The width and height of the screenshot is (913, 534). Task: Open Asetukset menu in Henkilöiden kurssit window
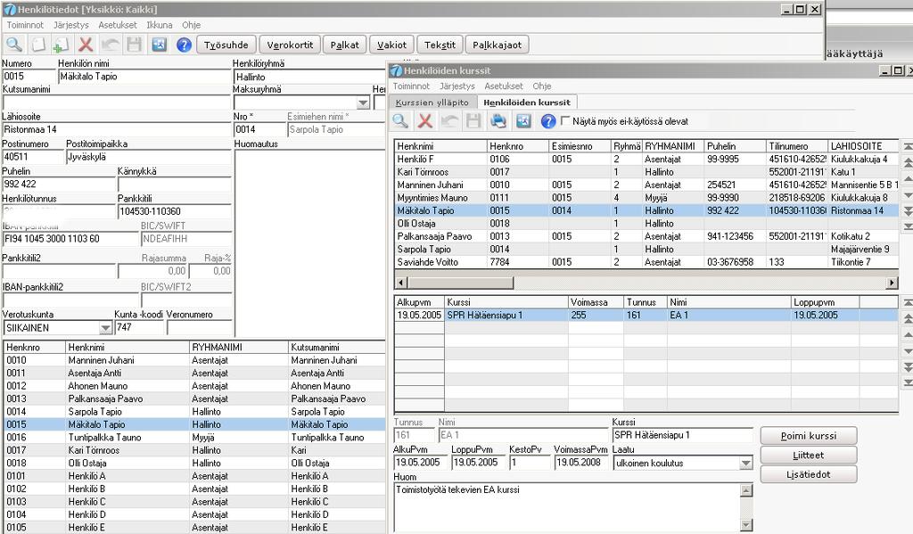[504, 86]
